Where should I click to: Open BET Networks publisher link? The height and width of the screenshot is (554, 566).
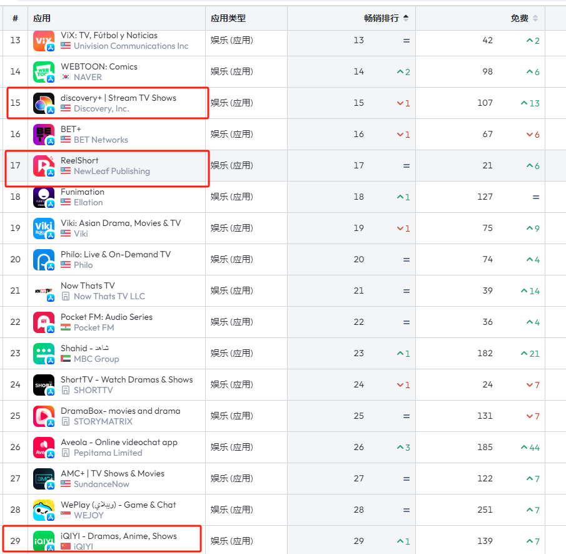tap(101, 140)
